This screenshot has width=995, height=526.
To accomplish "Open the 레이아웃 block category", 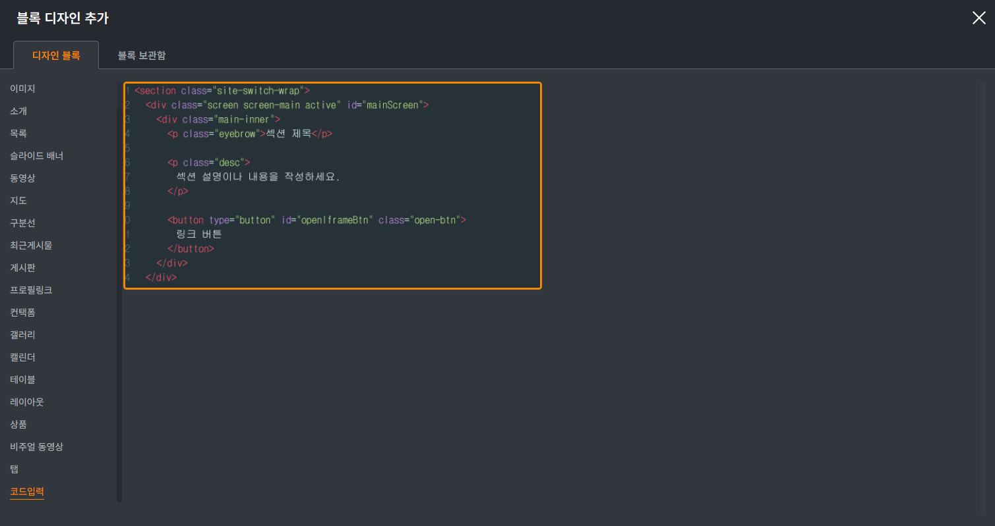I will click(27, 402).
